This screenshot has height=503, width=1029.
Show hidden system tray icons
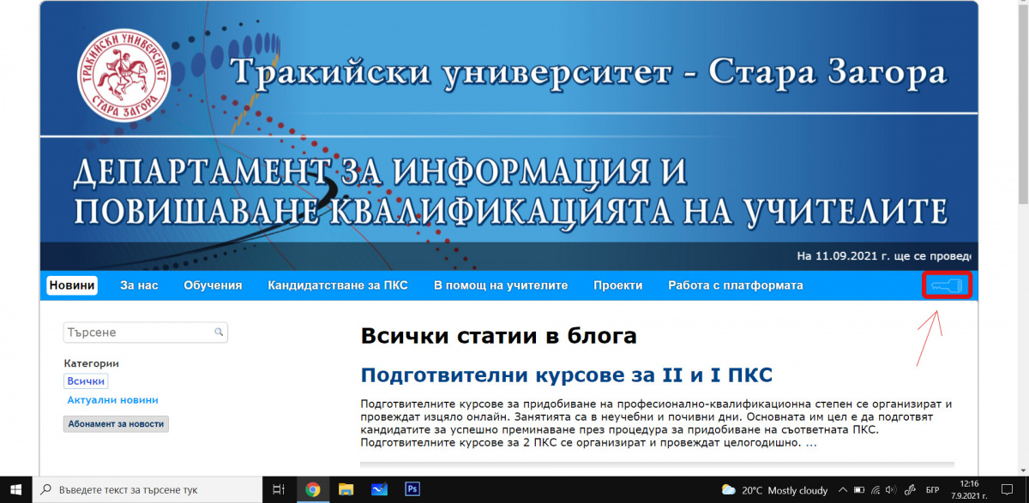click(845, 490)
